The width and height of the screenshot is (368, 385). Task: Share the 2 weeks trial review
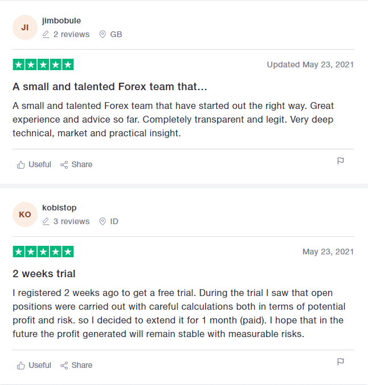pos(76,366)
